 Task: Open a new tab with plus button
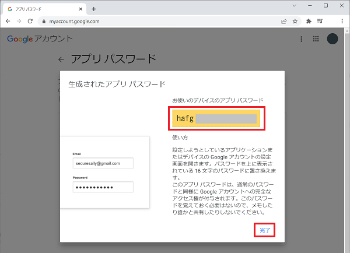click(x=94, y=9)
